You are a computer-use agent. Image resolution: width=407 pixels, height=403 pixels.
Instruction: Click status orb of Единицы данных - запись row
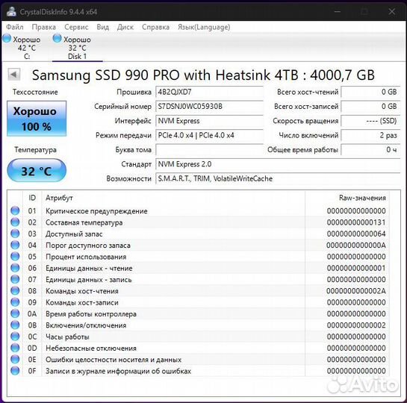click(x=15, y=279)
